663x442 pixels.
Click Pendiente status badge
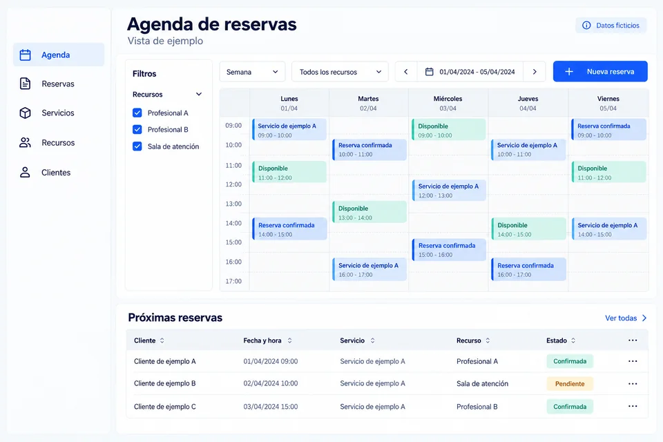(x=570, y=383)
